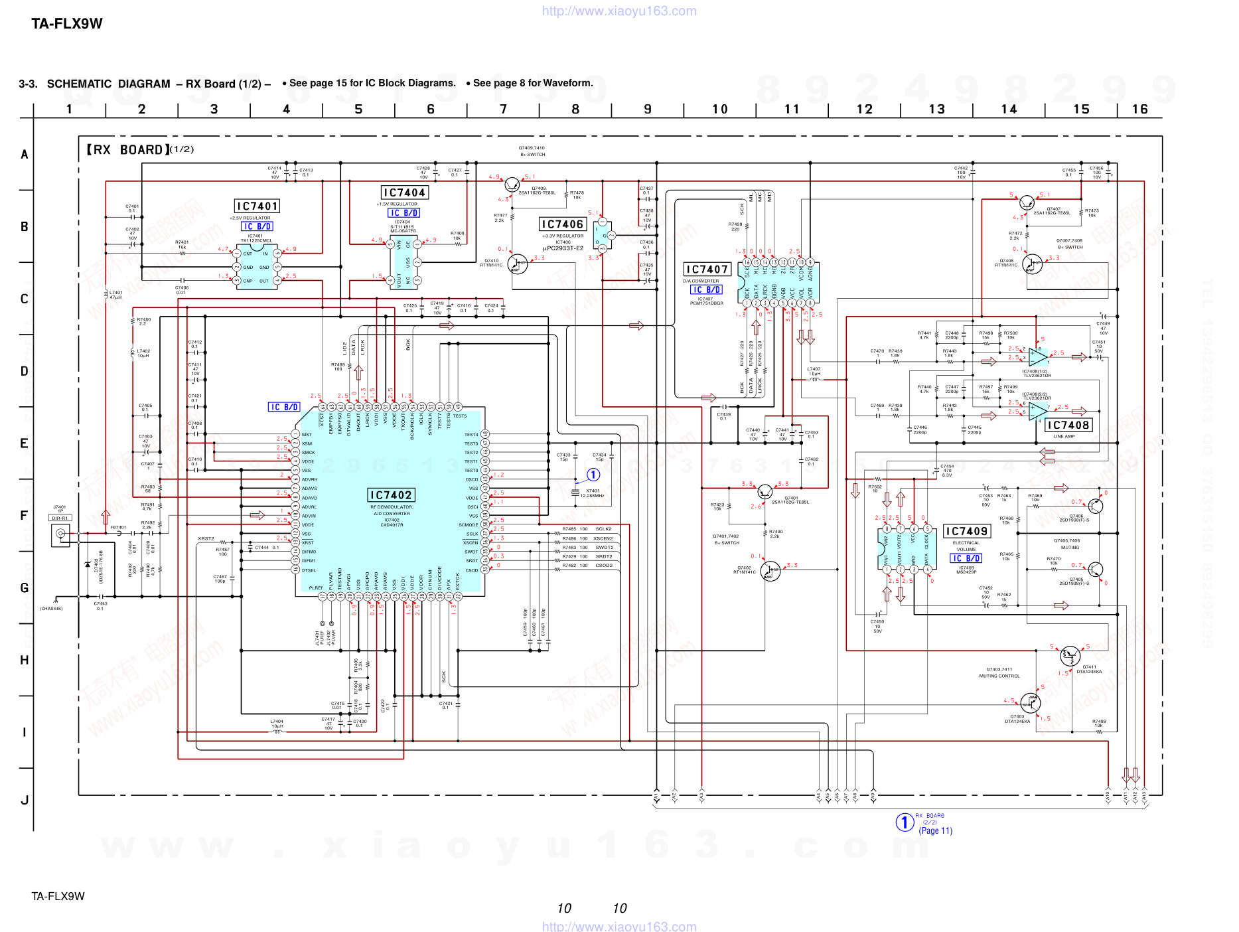Select the Q7410 RT1N141C transistor symbol
The width and height of the screenshot is (1239, 932).
pyautogui.click(x=516, y=264)
